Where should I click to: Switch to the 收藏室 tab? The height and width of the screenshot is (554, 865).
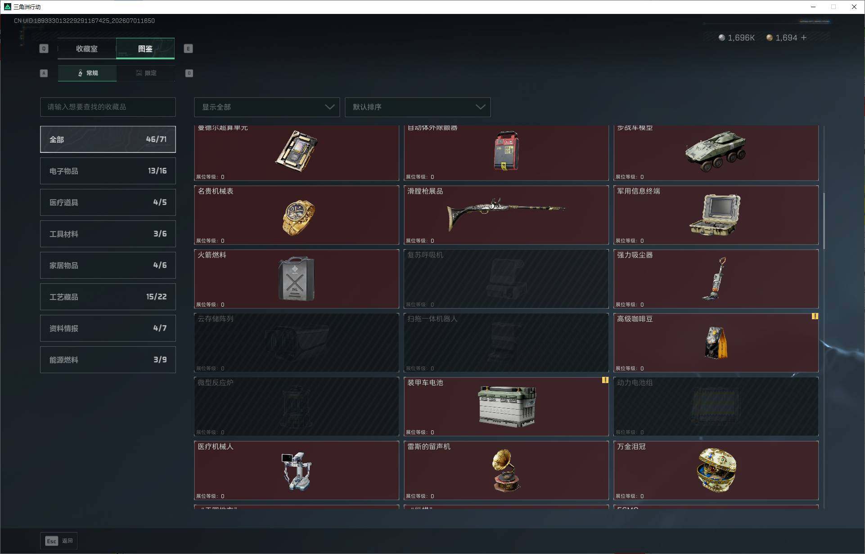87,49
